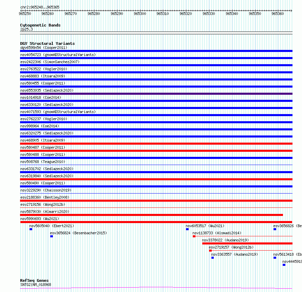Open nsv580487 (Cooper2011) label
The image size is (302, 292).
(43, 147)
